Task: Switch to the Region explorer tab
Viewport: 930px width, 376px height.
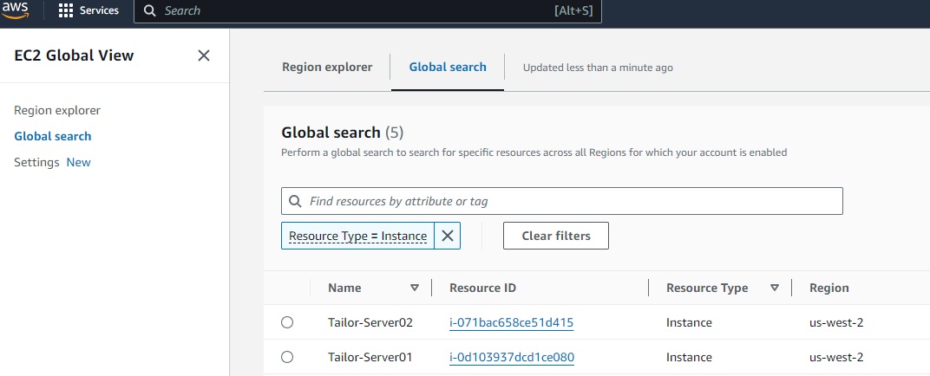Action: click(327, 67)
